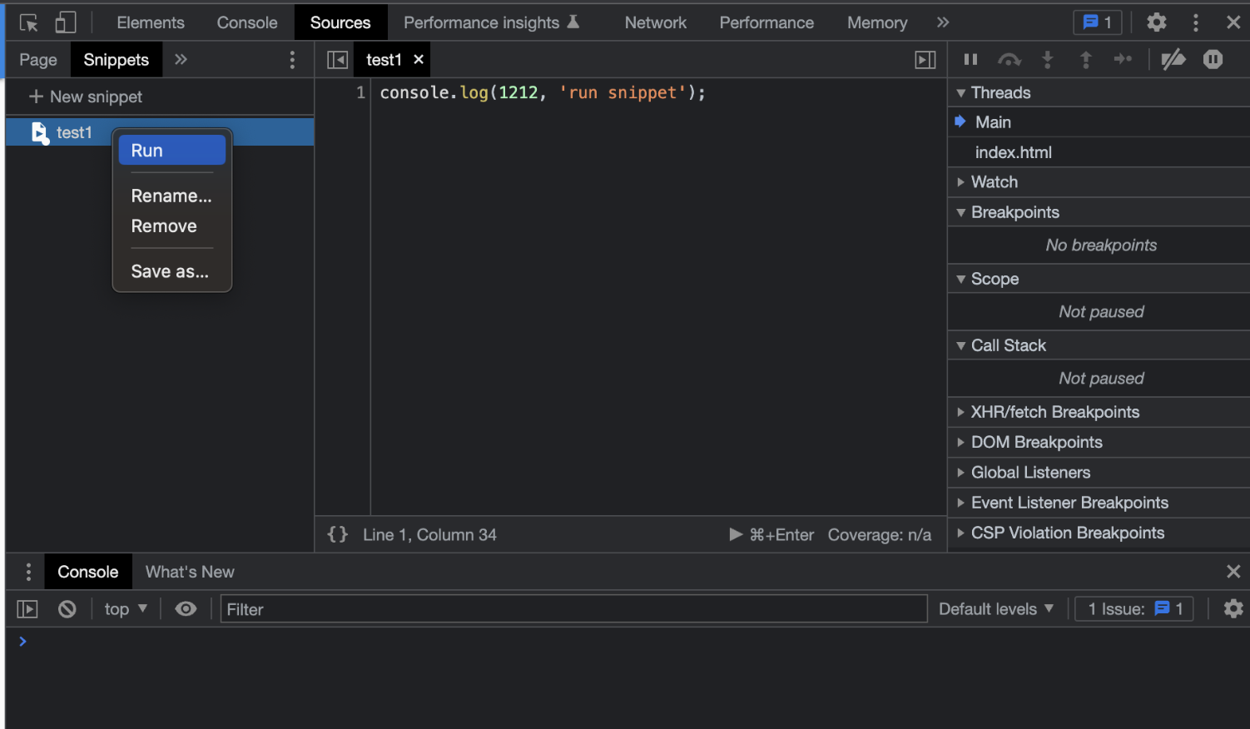Click the New snippet button
1250x729 pixels.
pyautogui.click(x=87, y=97)
